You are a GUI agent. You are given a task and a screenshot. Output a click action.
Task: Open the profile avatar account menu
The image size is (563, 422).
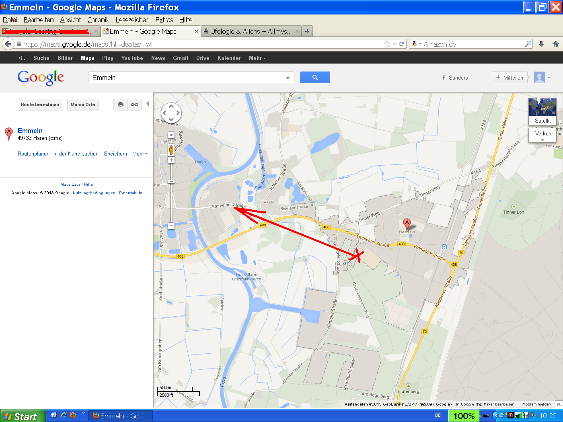click(542, 78)
